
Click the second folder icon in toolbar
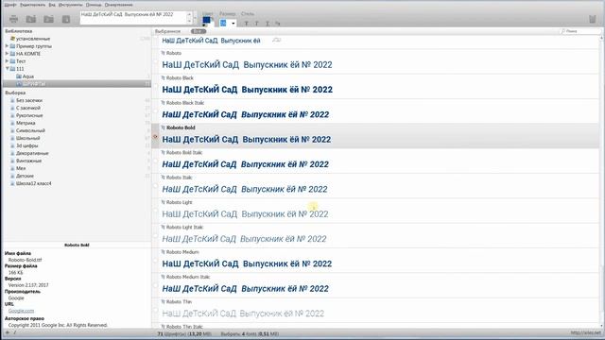(48, 19)
